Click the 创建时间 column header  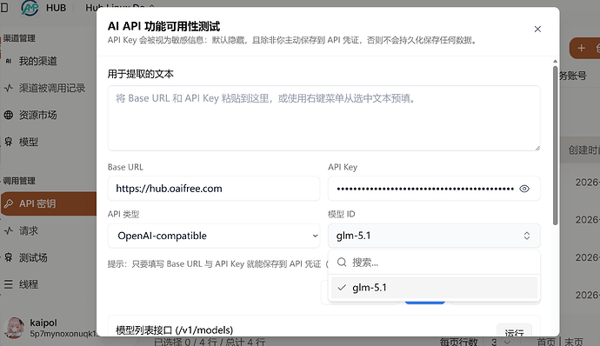(584, 150)
